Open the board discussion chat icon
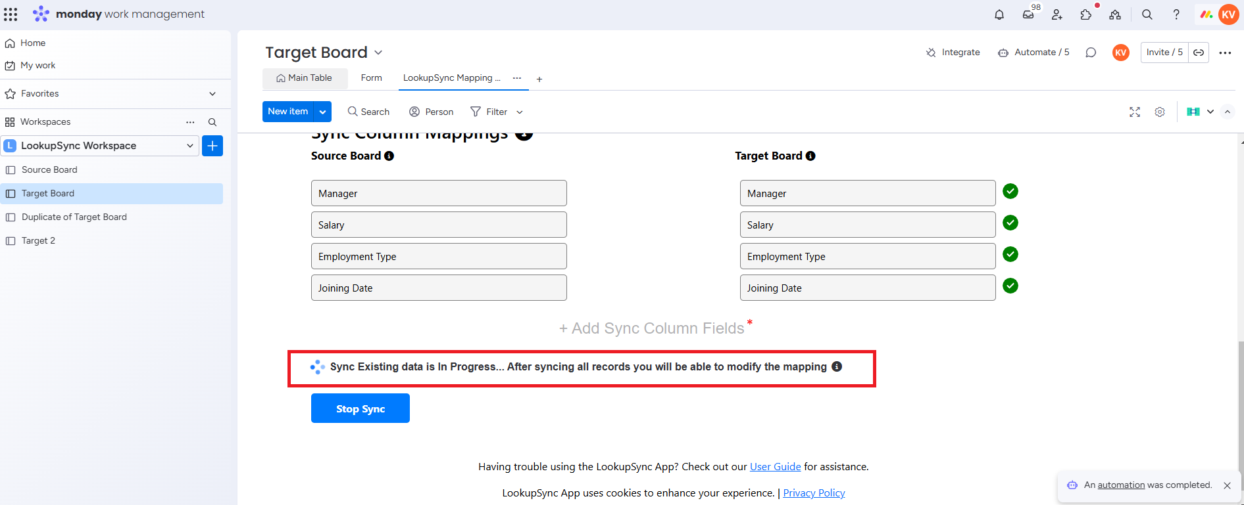This screenshot has width=1244, height=505. [x=1091, y=53]
